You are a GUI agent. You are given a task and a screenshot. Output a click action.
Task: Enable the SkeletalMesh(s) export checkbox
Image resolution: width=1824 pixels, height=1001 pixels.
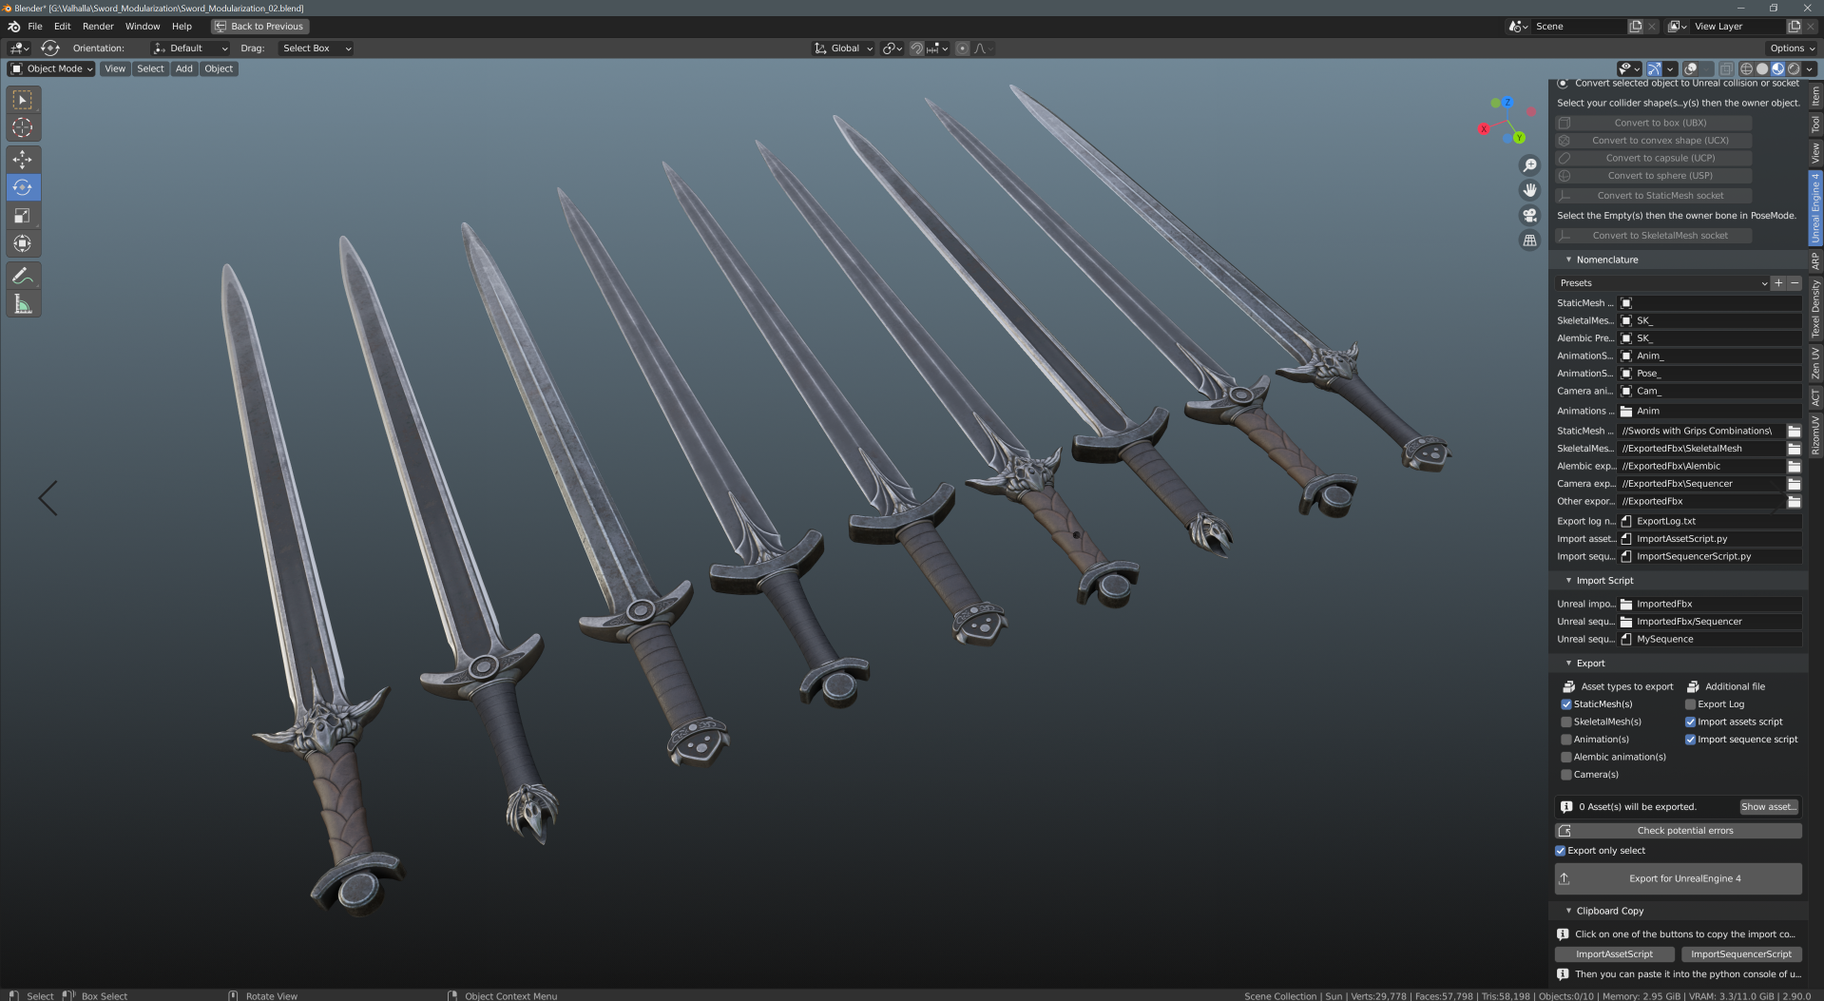pos(1566,722)
